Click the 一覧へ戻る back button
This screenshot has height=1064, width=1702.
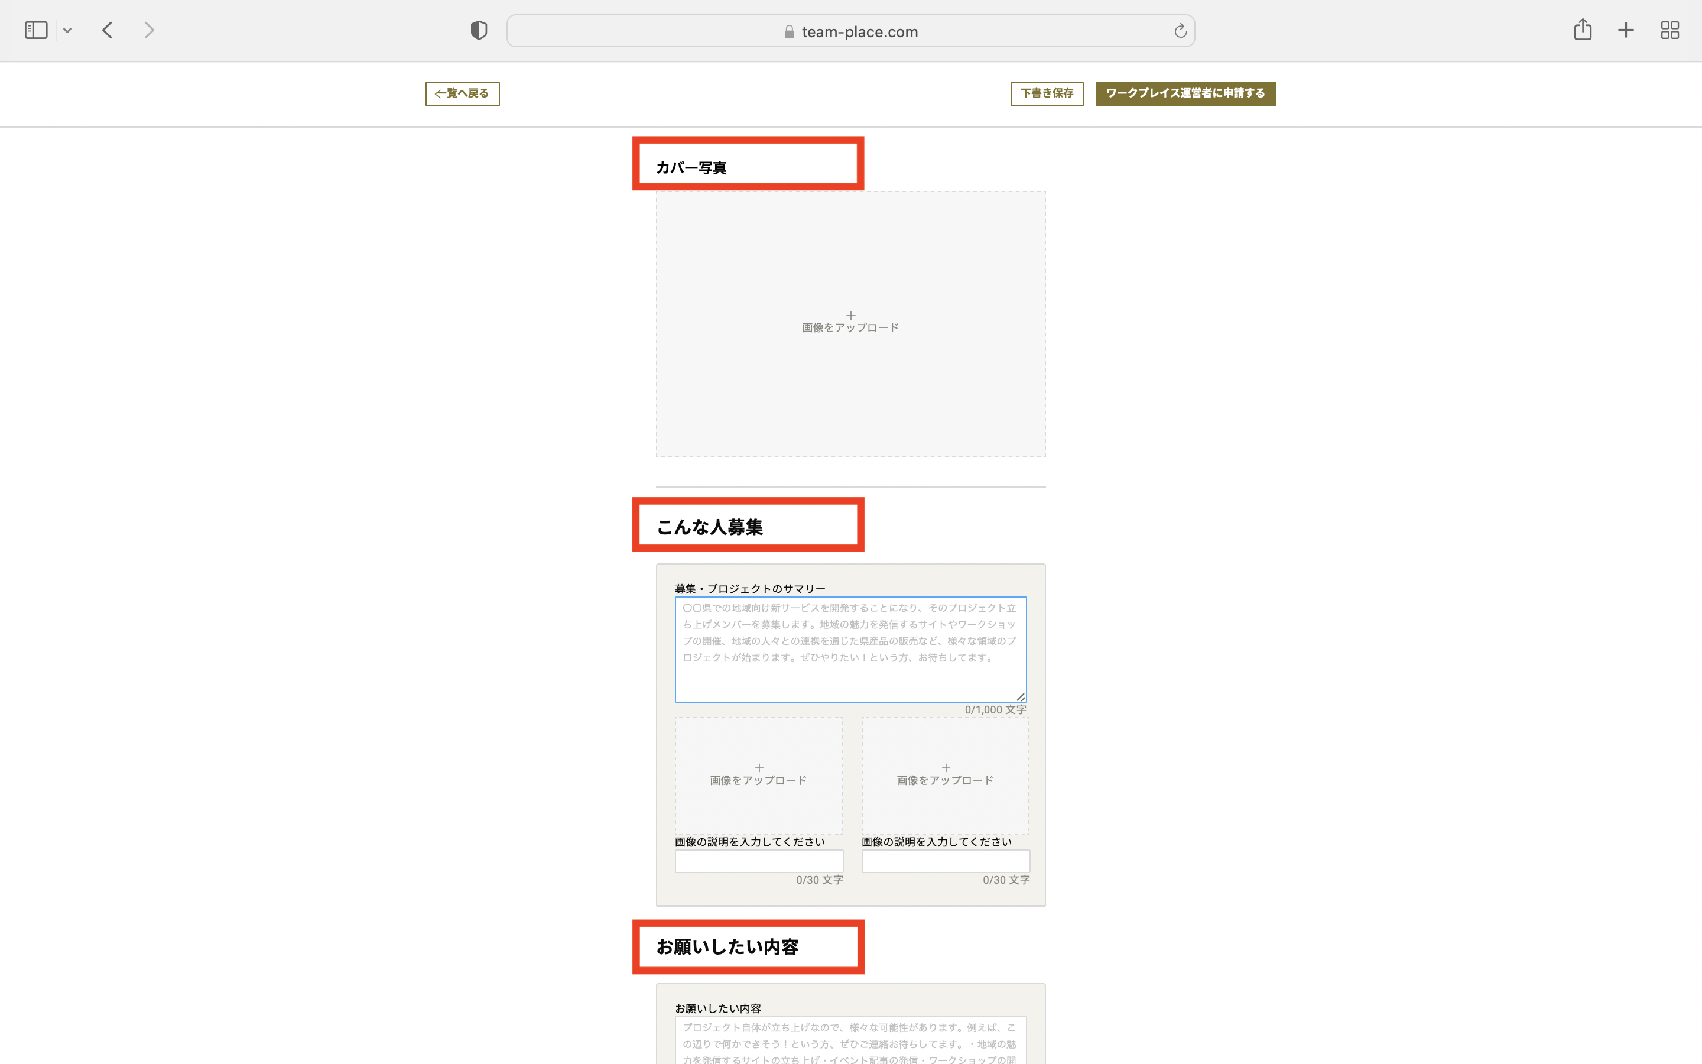462,93
